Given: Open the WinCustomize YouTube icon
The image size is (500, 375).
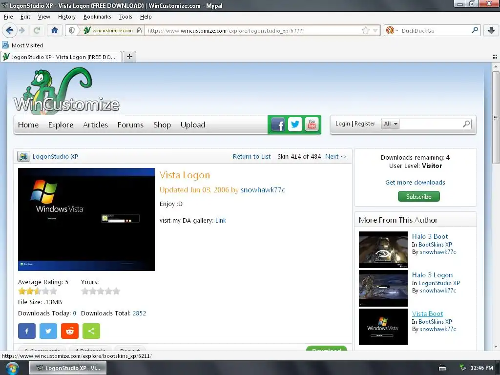Looking at the screenshot, I should point(312,125).
